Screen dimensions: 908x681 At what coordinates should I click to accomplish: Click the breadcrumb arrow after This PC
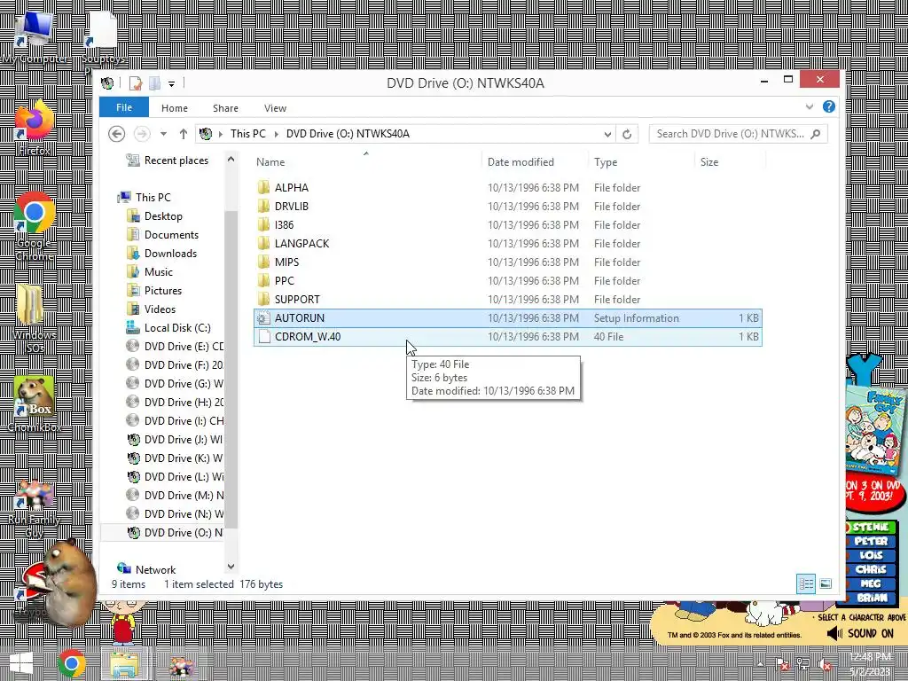(276, 135)
